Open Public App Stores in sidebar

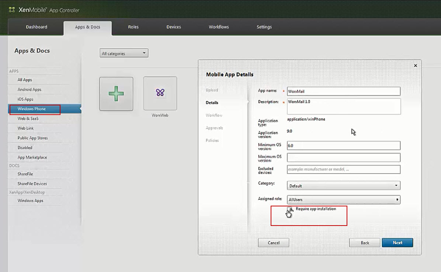click(x=32, y=138)
